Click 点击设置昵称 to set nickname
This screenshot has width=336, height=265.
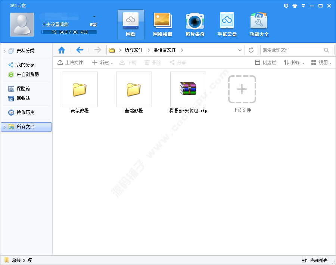tap(55, 25)
